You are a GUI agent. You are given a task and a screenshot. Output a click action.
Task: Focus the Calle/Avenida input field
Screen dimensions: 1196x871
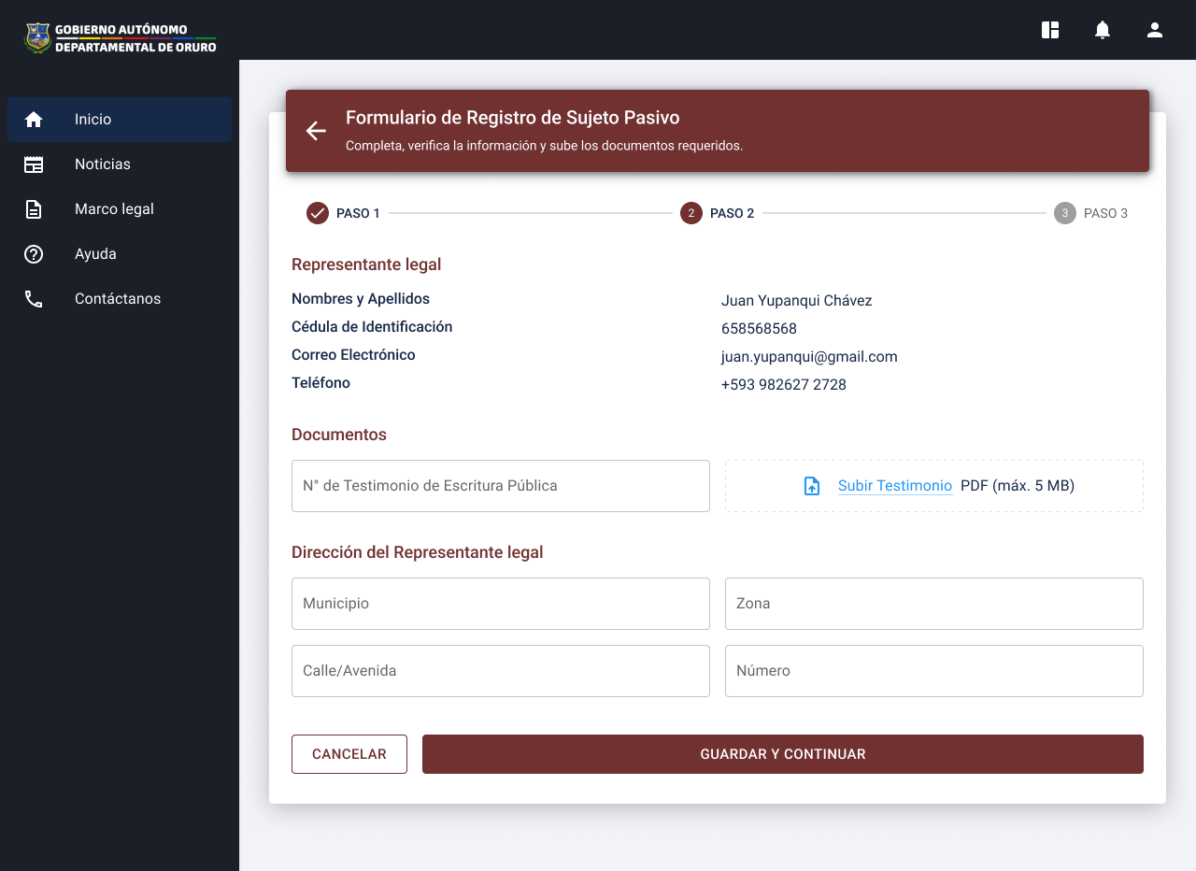point(500,671)
